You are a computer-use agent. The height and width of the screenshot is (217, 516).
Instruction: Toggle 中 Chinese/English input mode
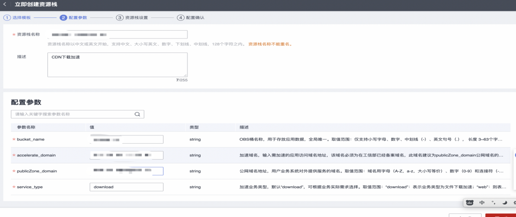tap(482, 202)
